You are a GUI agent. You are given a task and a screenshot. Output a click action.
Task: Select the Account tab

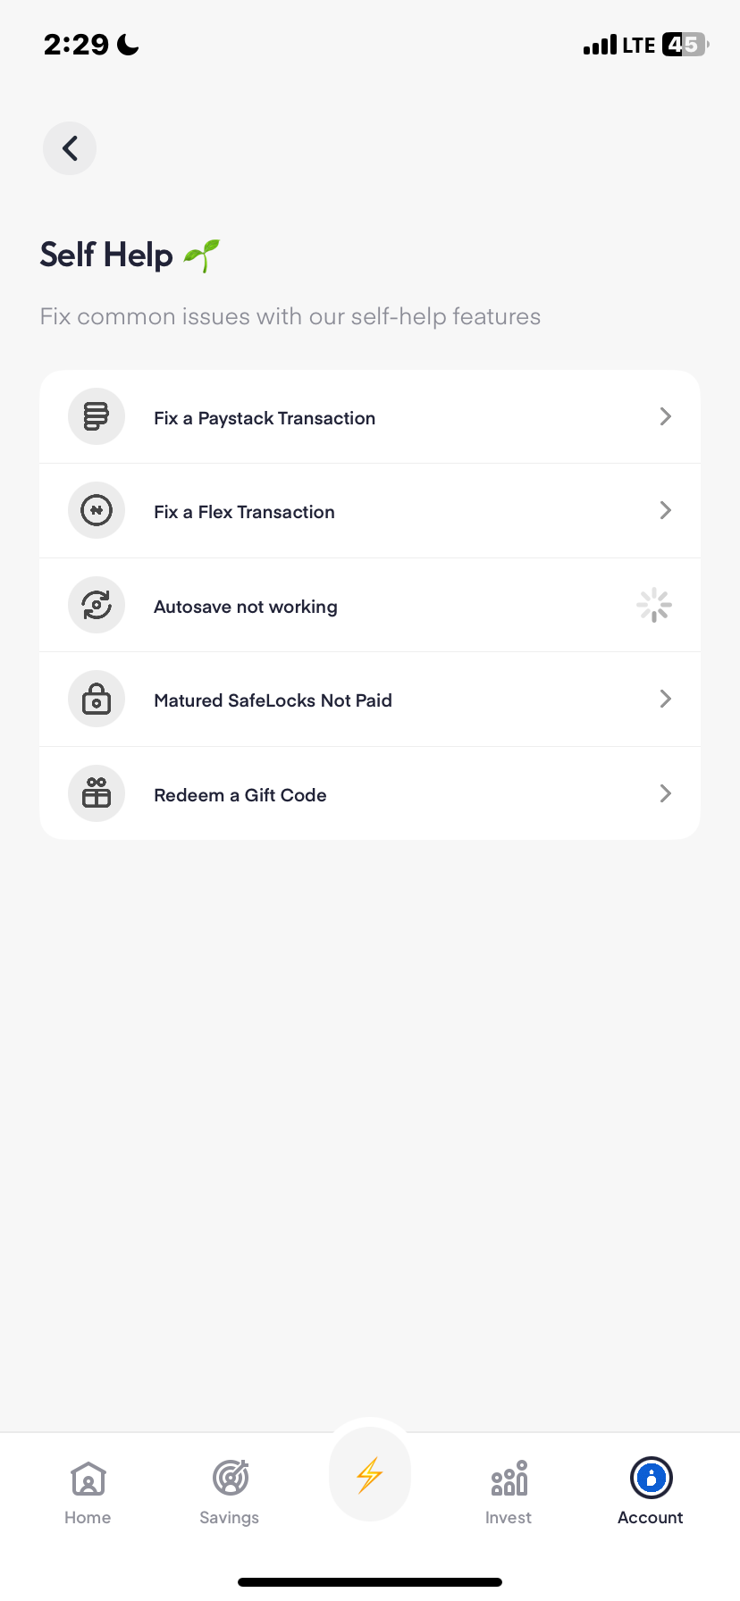(x=650, y=1491)
